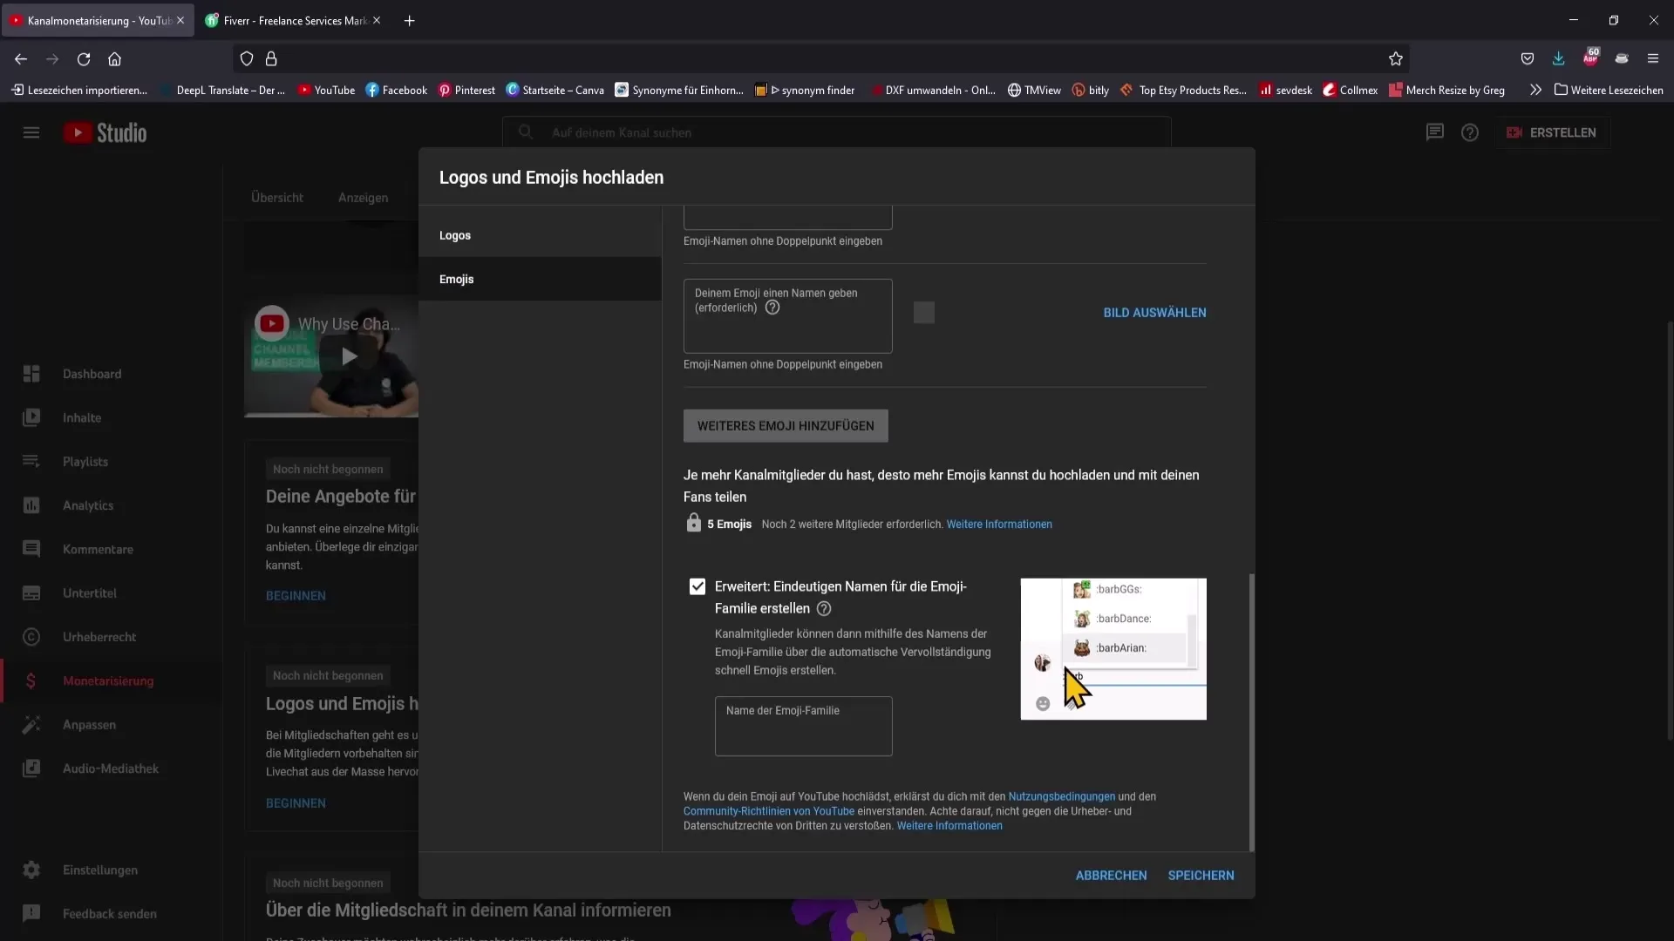This screenshot has width=1674, height=941.
Task: Click the Inhalte sidebar icon
Action: (x=31, y=417)
